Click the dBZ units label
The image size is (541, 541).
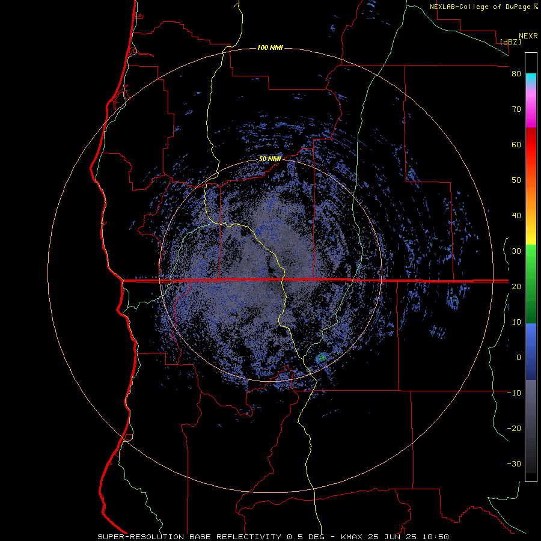pyautogui.click(x=510, y=41)
